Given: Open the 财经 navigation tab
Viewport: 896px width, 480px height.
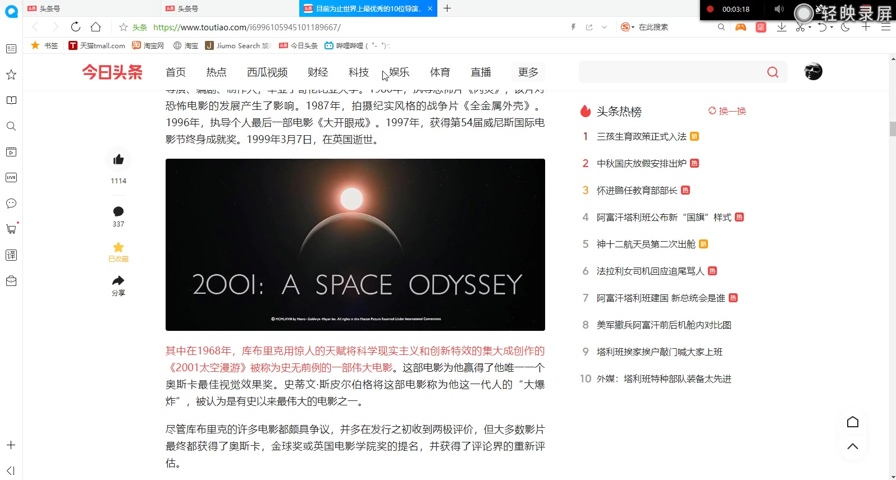Looking at the screenshot, I should tap(318, 72).
